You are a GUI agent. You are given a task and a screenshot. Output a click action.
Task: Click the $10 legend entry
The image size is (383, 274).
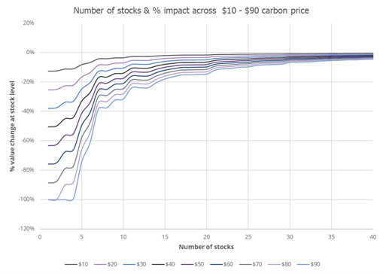click(77, 264)
